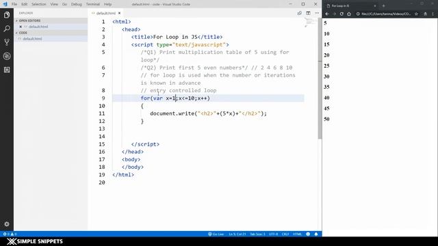This screenshot has width=438, height=246.
Task: Open the browser profile icon
Action: point(425,14)
